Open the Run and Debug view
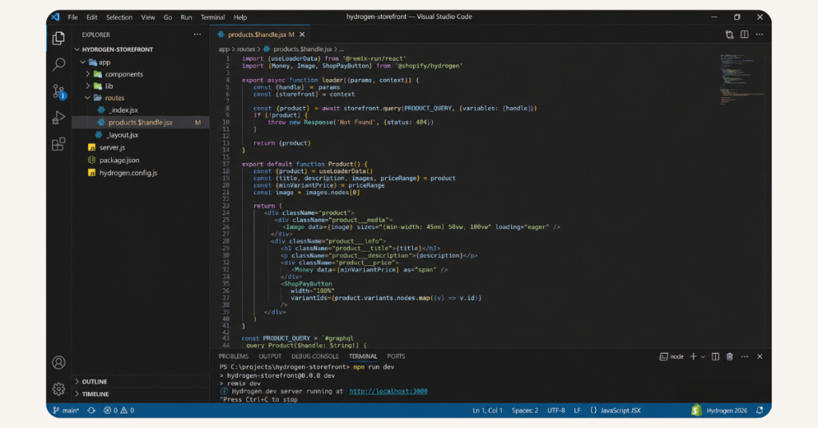This screenshot has width=818, height=428. 58,117
